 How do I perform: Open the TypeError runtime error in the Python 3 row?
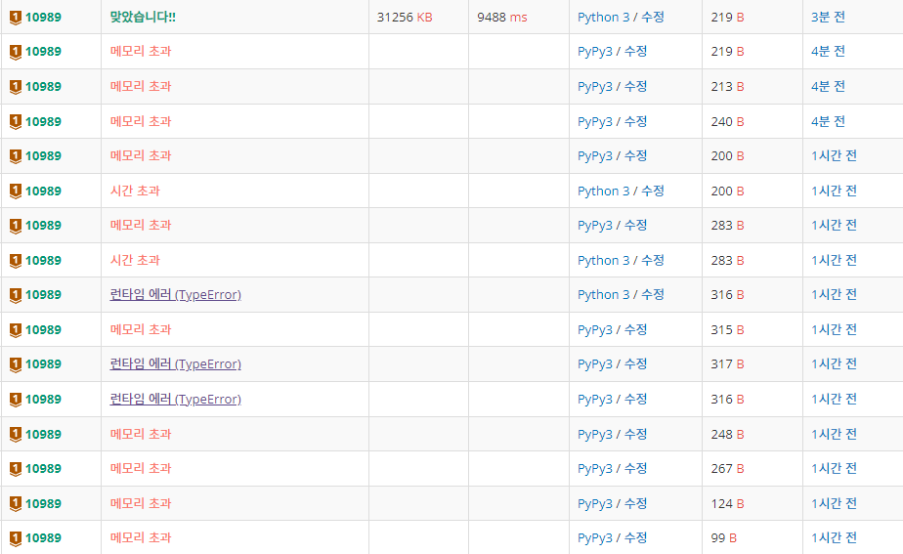[x=175, y=295]
